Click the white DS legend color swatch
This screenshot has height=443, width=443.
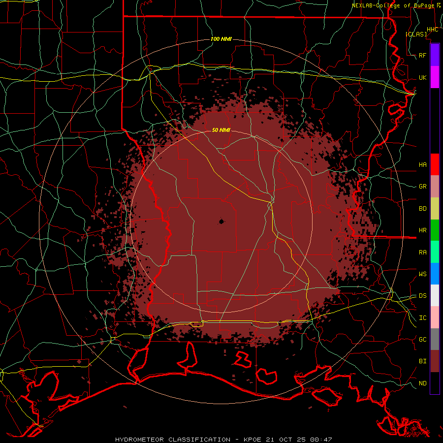435,295
